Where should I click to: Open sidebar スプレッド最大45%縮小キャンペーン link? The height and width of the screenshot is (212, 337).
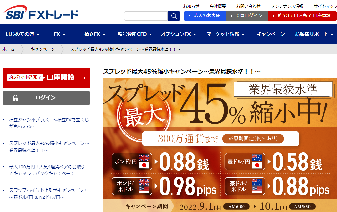point(49,146)
